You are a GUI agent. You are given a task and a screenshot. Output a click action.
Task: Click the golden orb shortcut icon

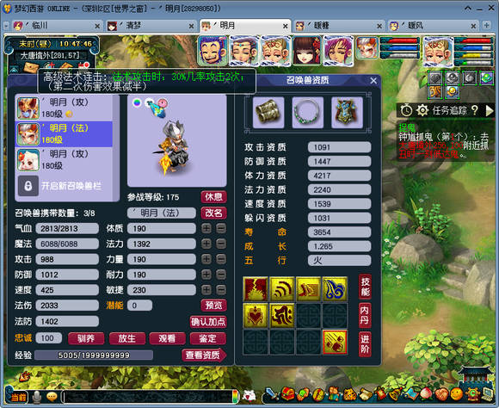tap(453, 92)
